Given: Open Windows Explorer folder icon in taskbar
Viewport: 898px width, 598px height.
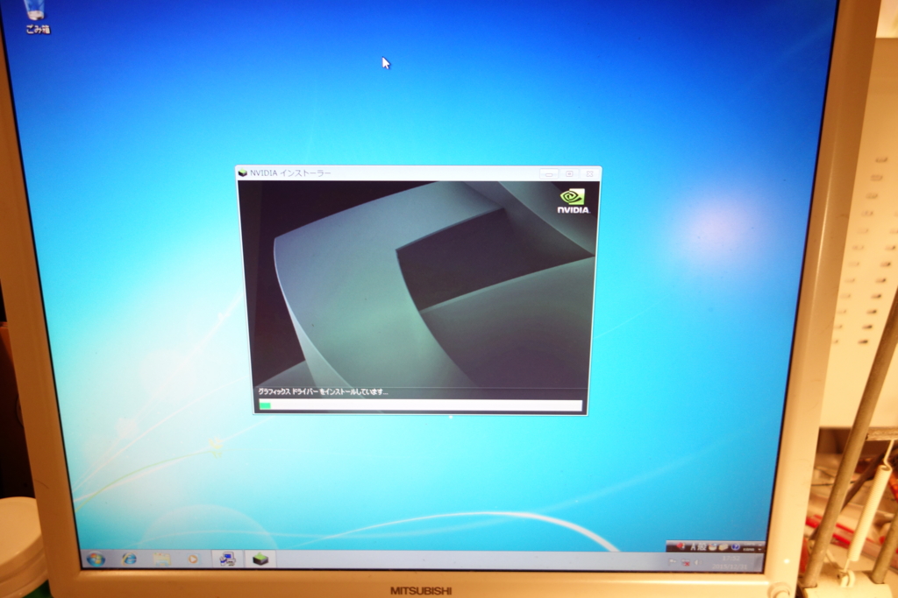Looking at the screenshot, I should tap(161, 559).
